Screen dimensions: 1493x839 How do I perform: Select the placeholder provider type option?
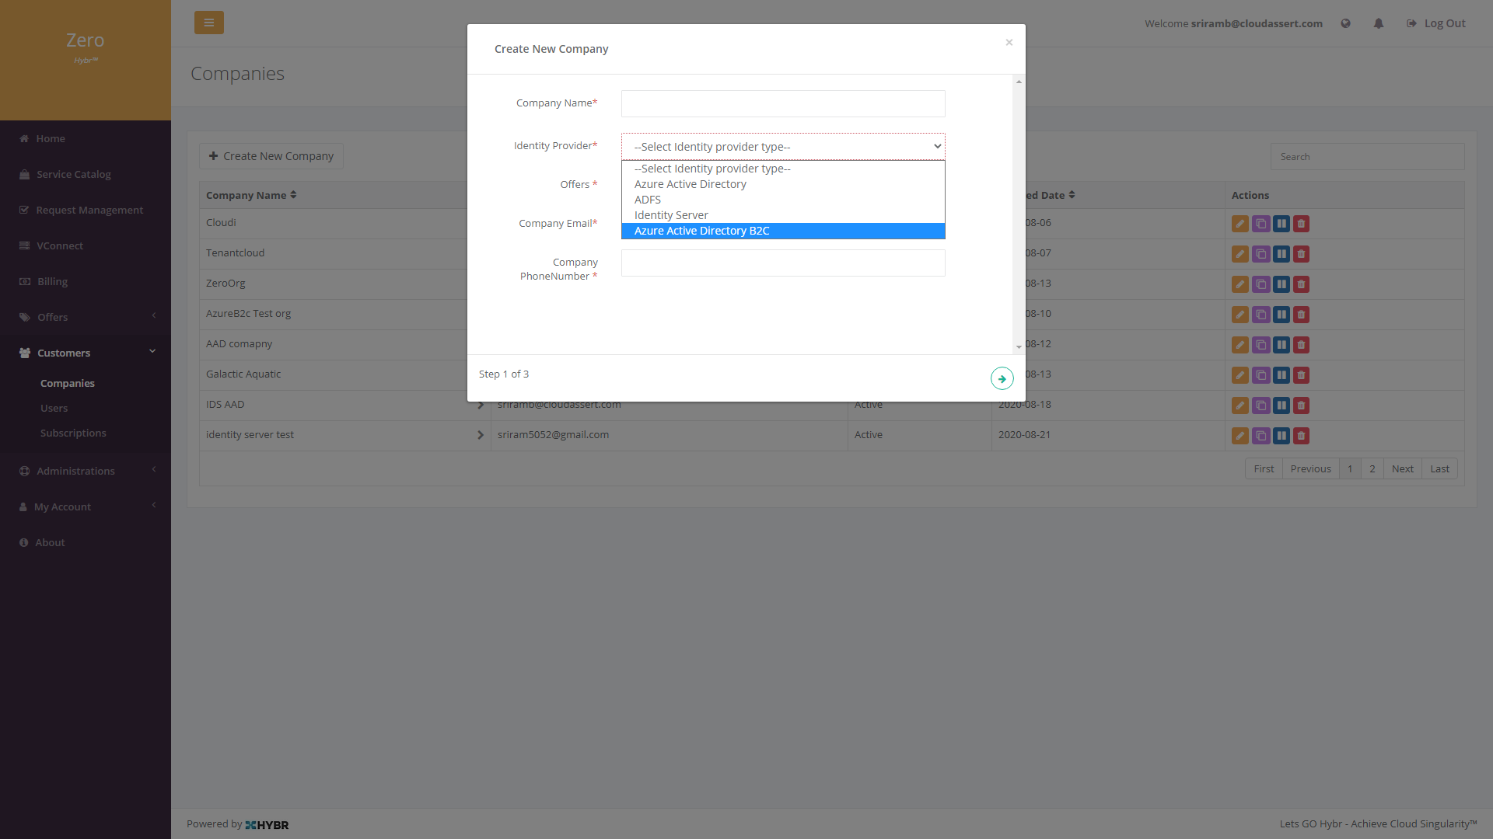(x=783, y=169)
